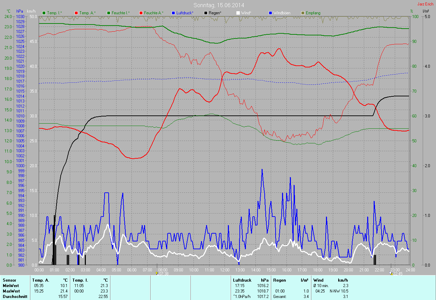Click the % axis unit label above the chart

pyautogui.click(x=412, y=11)
